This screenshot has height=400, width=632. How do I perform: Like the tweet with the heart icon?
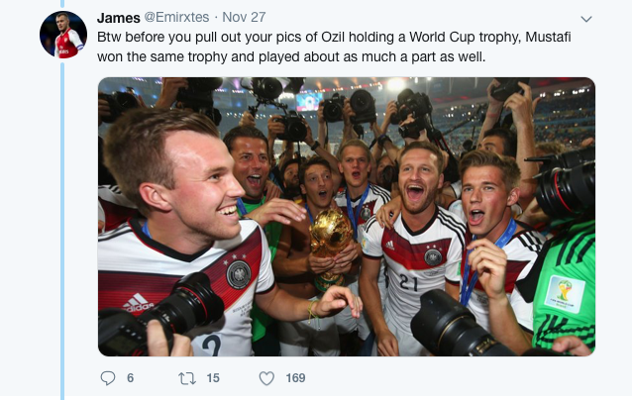266,378
